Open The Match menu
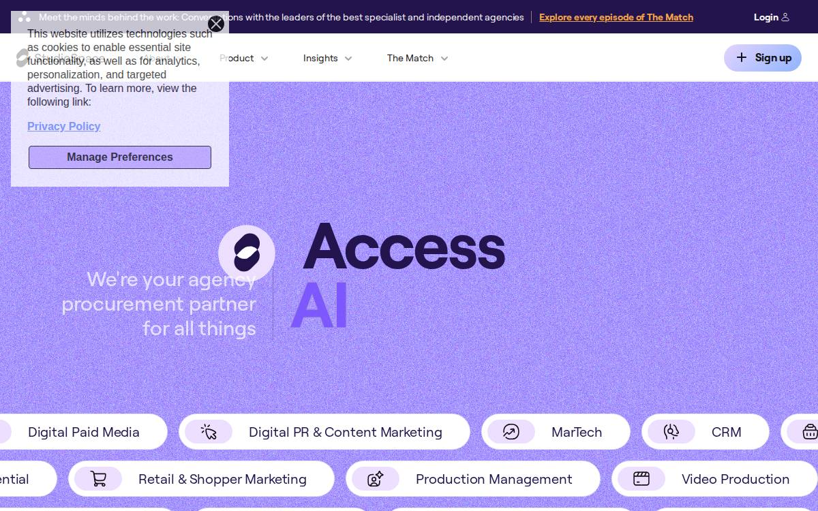The height and width of the screenshot is (511, 818). (x=418, y=58)
